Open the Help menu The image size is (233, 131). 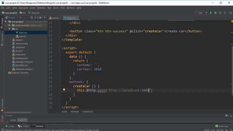79,8
